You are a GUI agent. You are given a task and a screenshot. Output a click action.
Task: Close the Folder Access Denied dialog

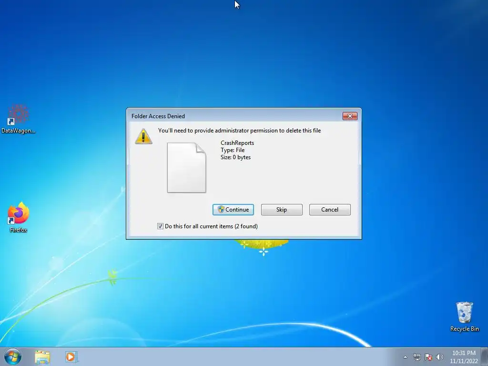(350, 116)
